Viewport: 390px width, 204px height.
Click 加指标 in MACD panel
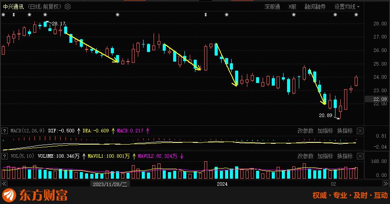click(x=325, y=131)
